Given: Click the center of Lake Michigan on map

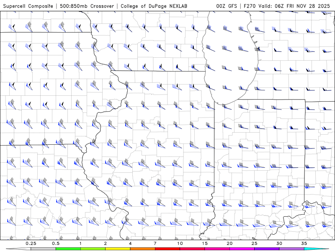Looking at the screenshot, I should [229, 58].
